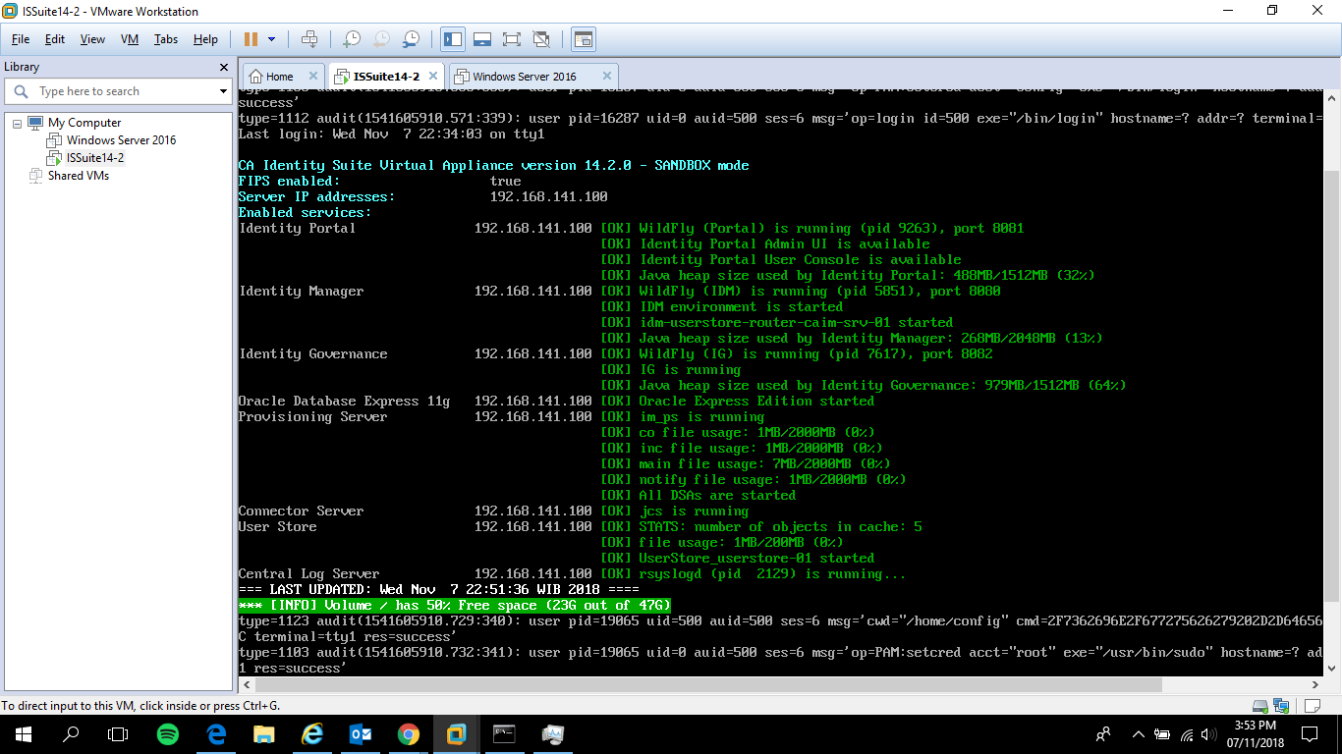Click the VMware Workstation taskbar icon
The height and width of the screenshot is (754, 1342).
point(456,733)
